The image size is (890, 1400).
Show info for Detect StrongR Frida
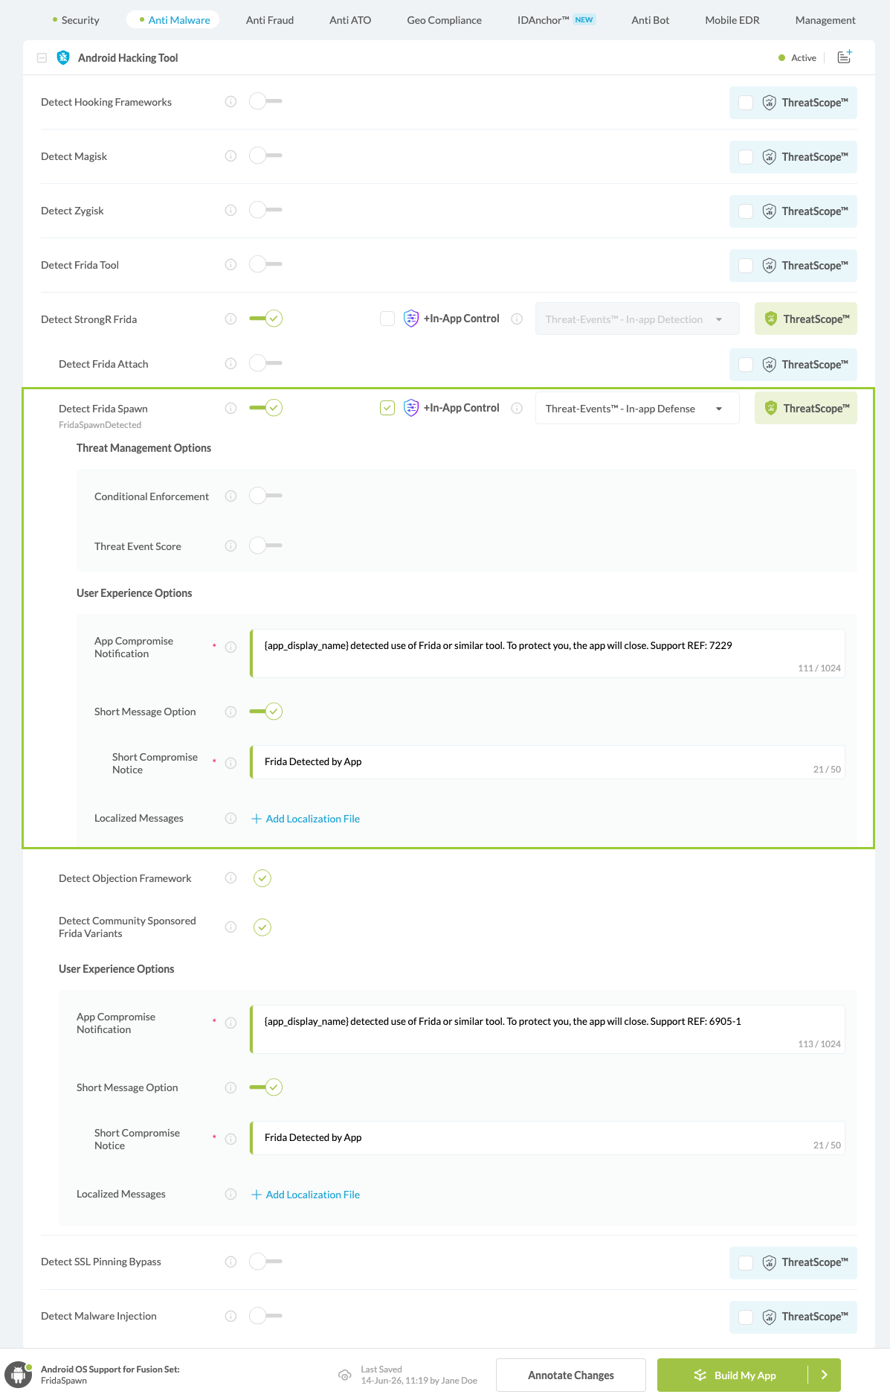tap(230, 319)
